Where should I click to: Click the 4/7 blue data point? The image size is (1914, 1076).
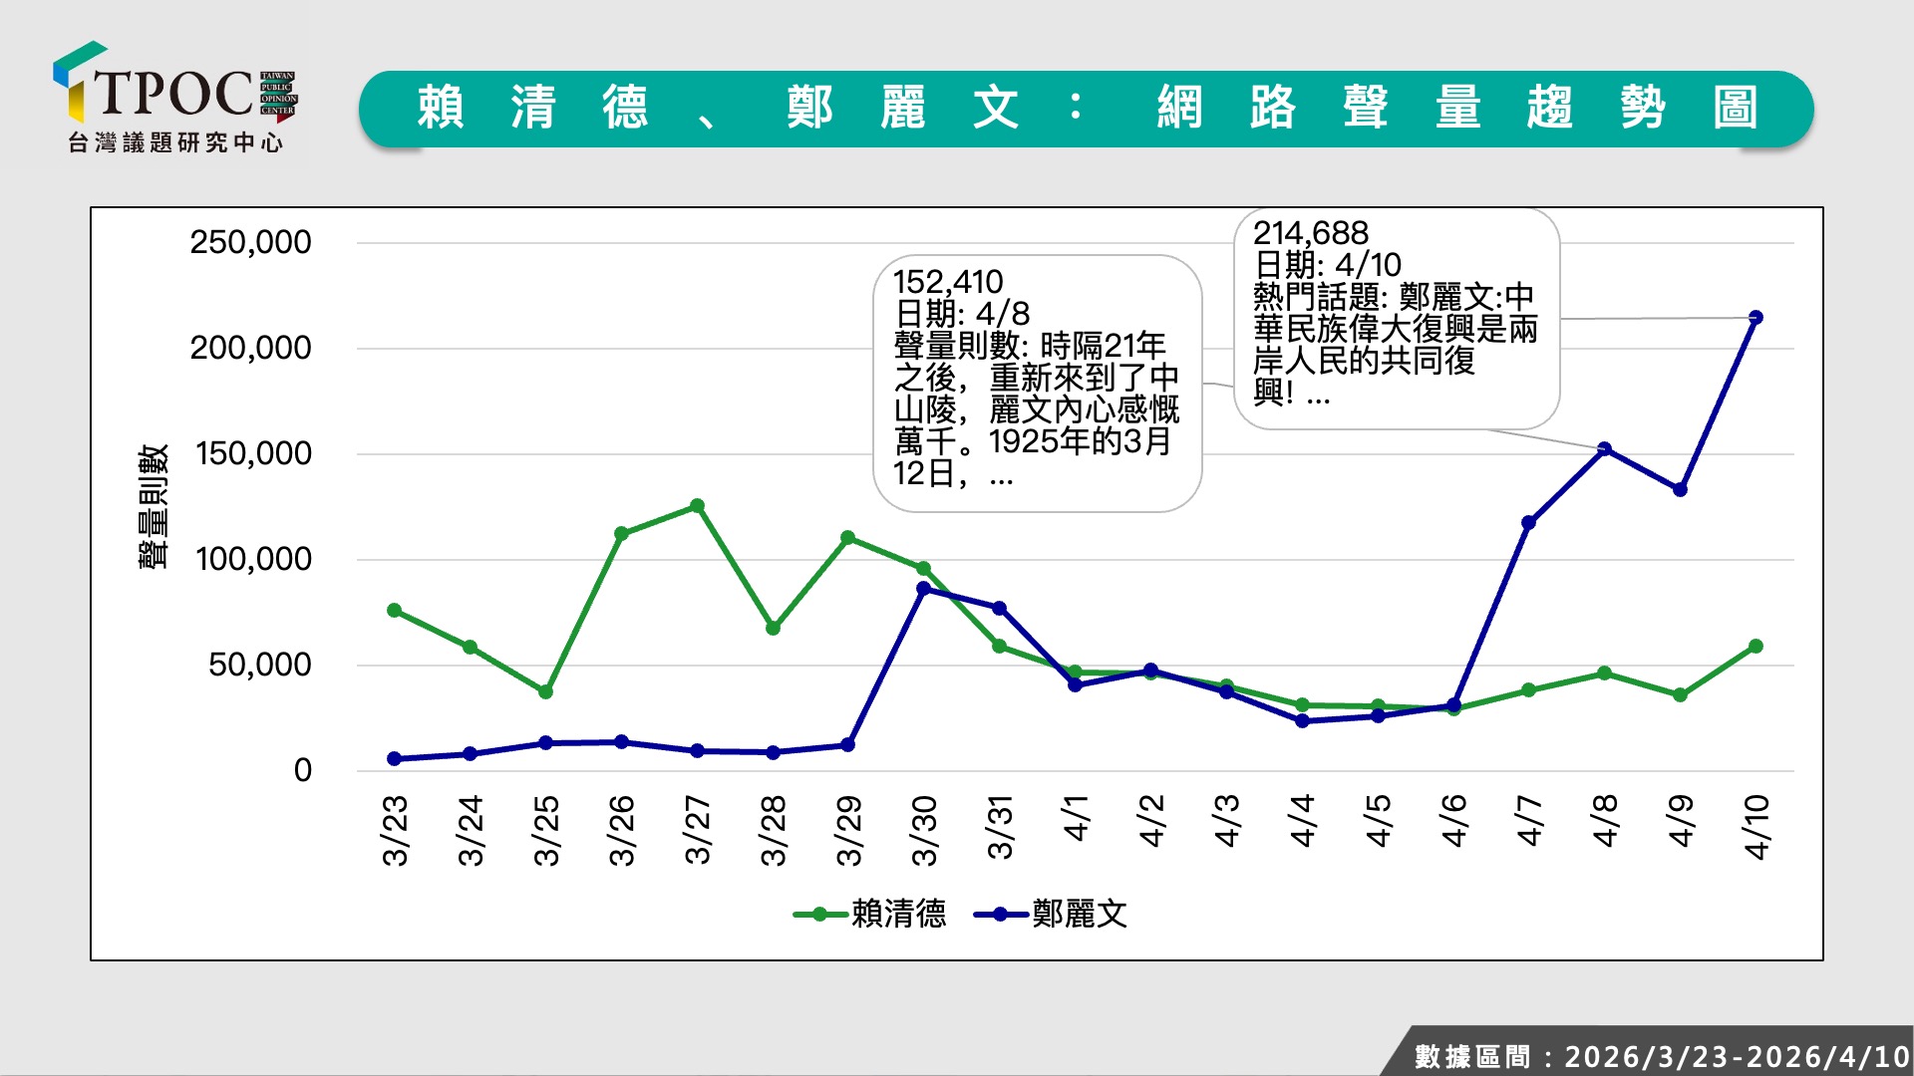pos(1528,522)
